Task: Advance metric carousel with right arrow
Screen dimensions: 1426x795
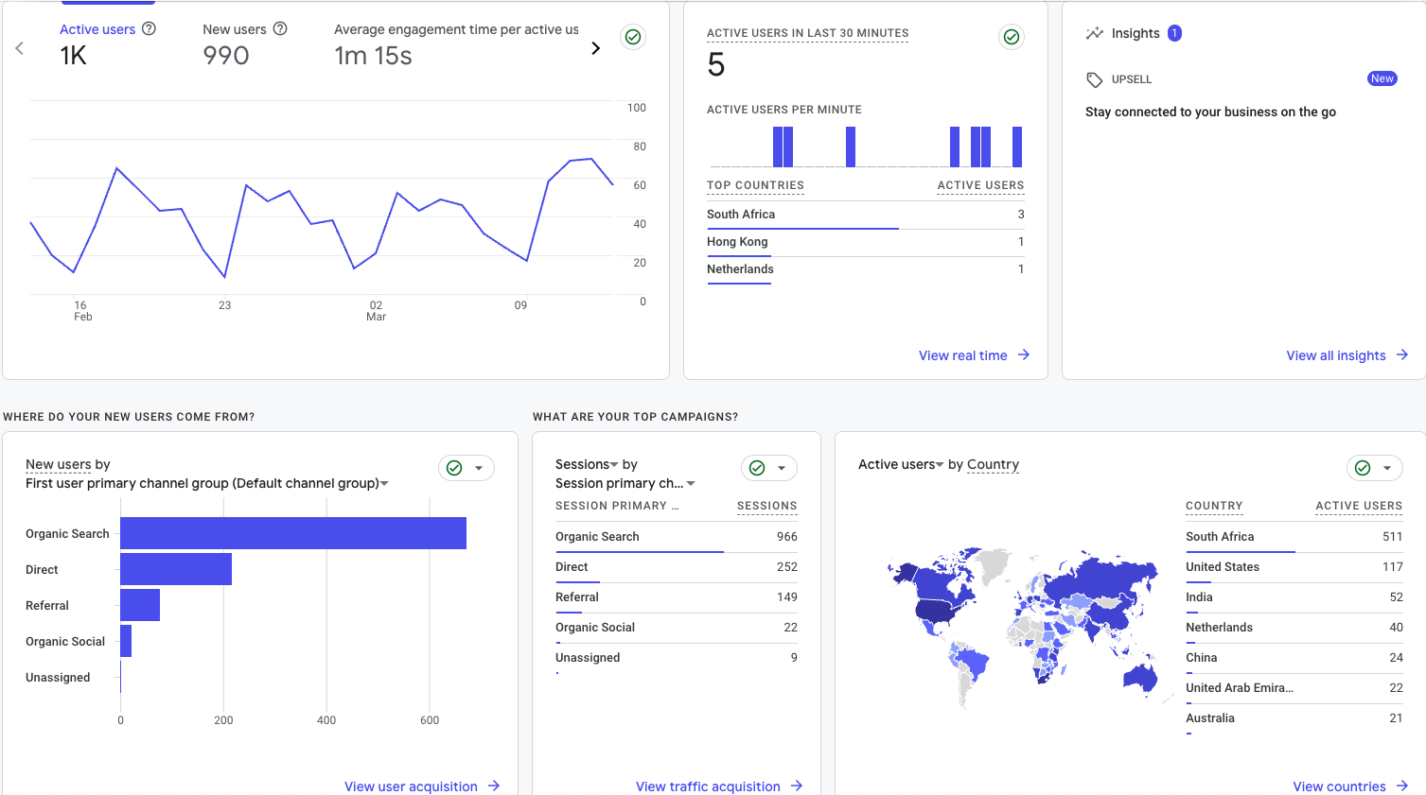Action: pos(596,47)
